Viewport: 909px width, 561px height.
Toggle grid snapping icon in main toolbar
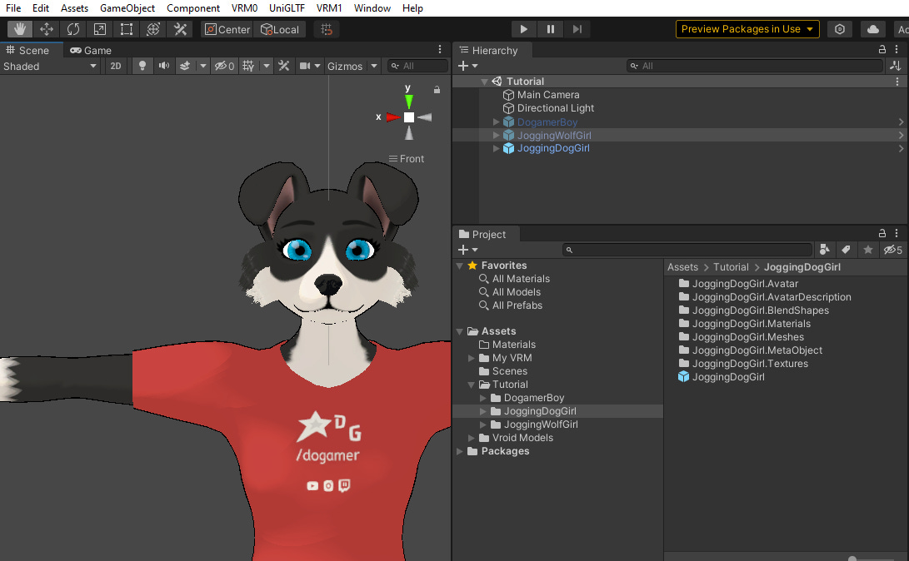[327, 29]
